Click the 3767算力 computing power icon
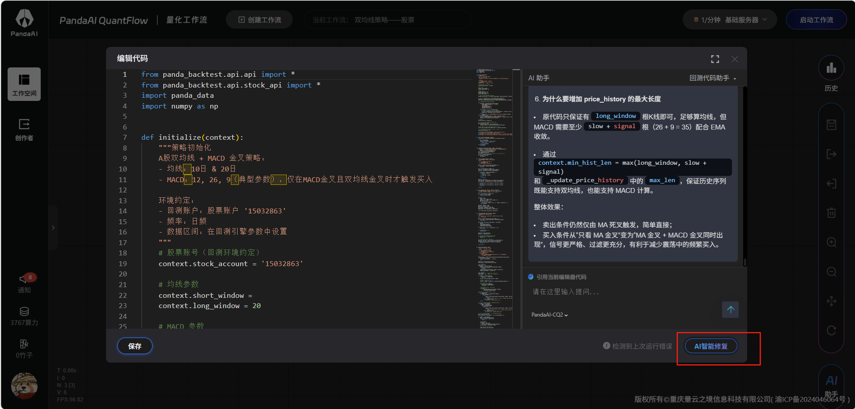855x409 pixels. coord(24,316)
